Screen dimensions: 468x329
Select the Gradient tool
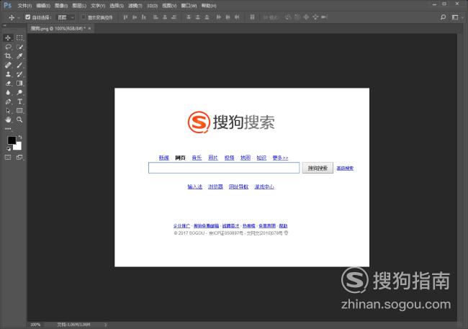point(19,84)
